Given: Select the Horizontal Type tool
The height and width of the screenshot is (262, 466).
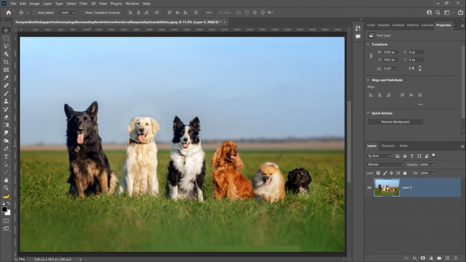Looking at the screenshot, I should (6, 156).
